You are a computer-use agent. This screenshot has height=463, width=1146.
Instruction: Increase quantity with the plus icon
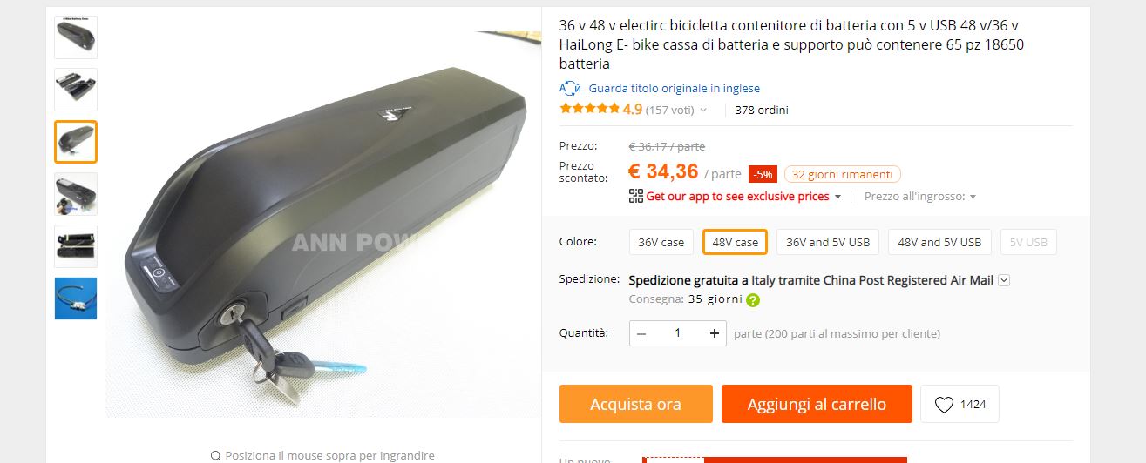(715, 332)
